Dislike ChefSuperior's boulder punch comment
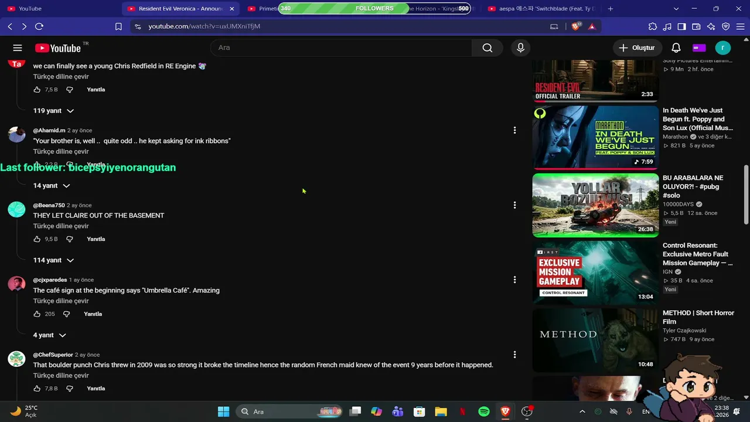Viewport: 750px width, 422px height. pyautogui.click(x=70, y=389)
